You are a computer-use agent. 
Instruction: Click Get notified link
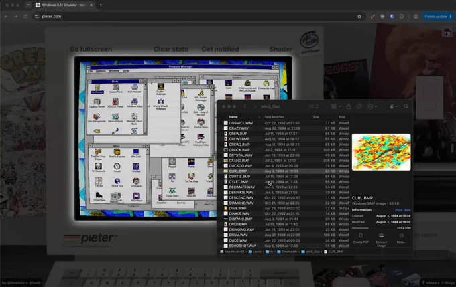coord(220,50)
